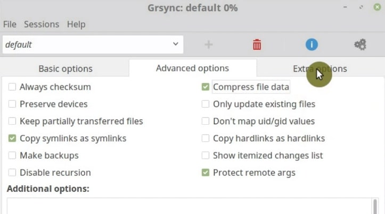Open the Help menu
The image size is (385, 214).
pyautogui.click(x=76, y=24)
